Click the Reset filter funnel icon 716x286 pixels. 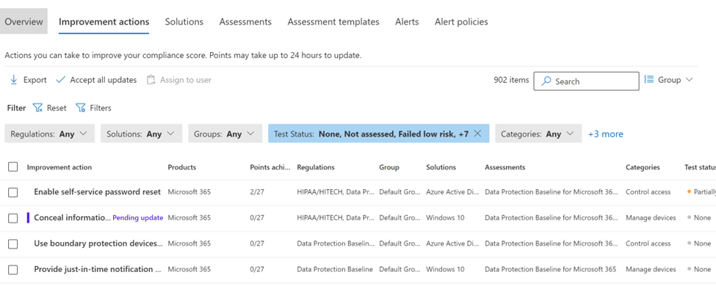[x=38, y=108]
